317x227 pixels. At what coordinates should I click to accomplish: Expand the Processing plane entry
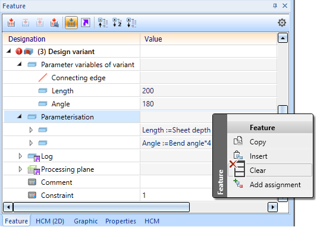[x=20, y=169]
